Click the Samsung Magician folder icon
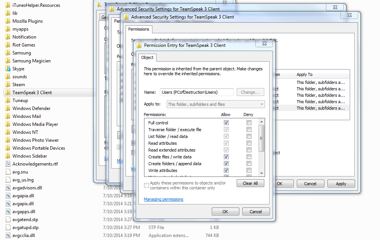The width and height of the screenshot is (380, 240). click(8, 61)
